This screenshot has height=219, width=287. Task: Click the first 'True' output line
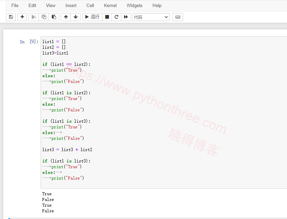47,194
